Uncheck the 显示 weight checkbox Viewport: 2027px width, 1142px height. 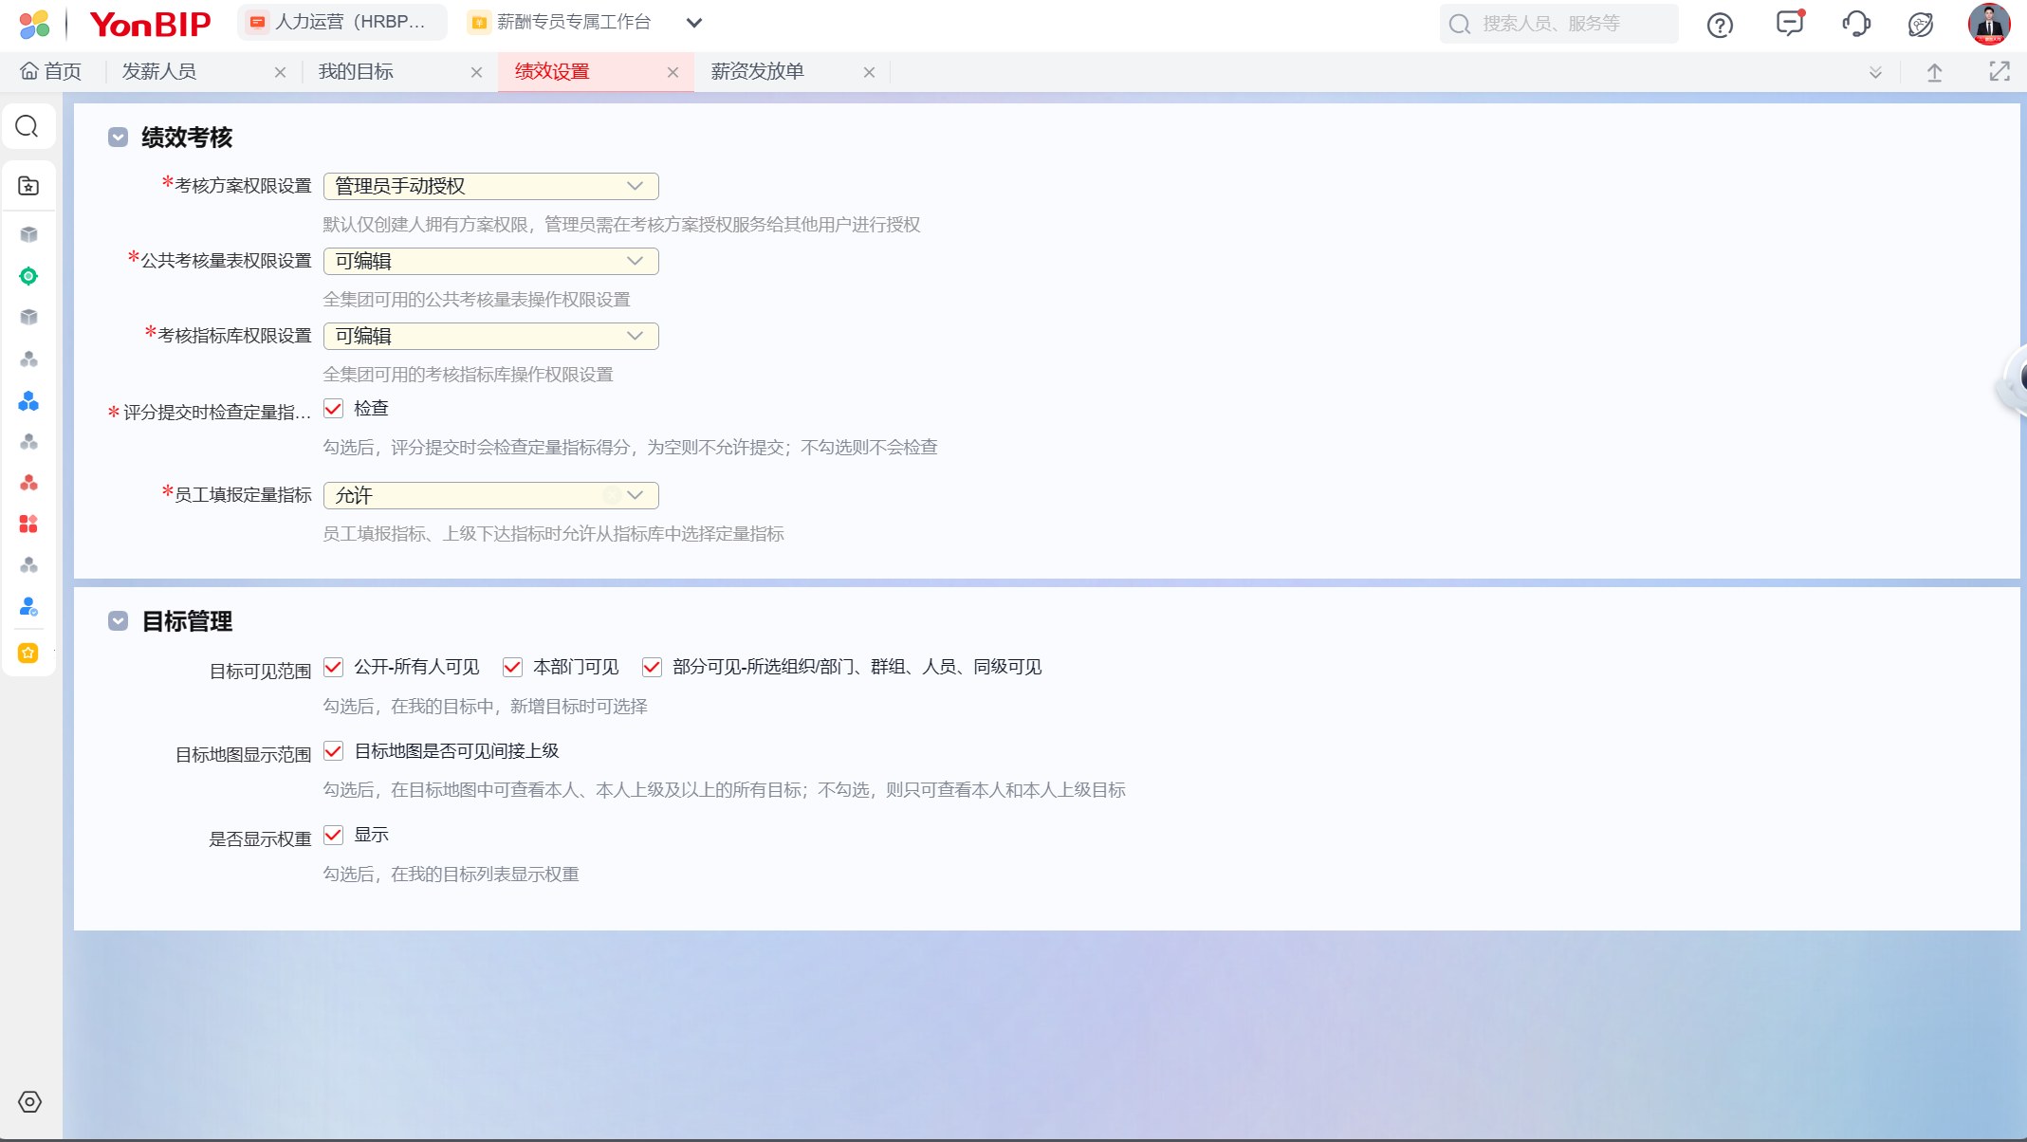(x=333, y=836)
